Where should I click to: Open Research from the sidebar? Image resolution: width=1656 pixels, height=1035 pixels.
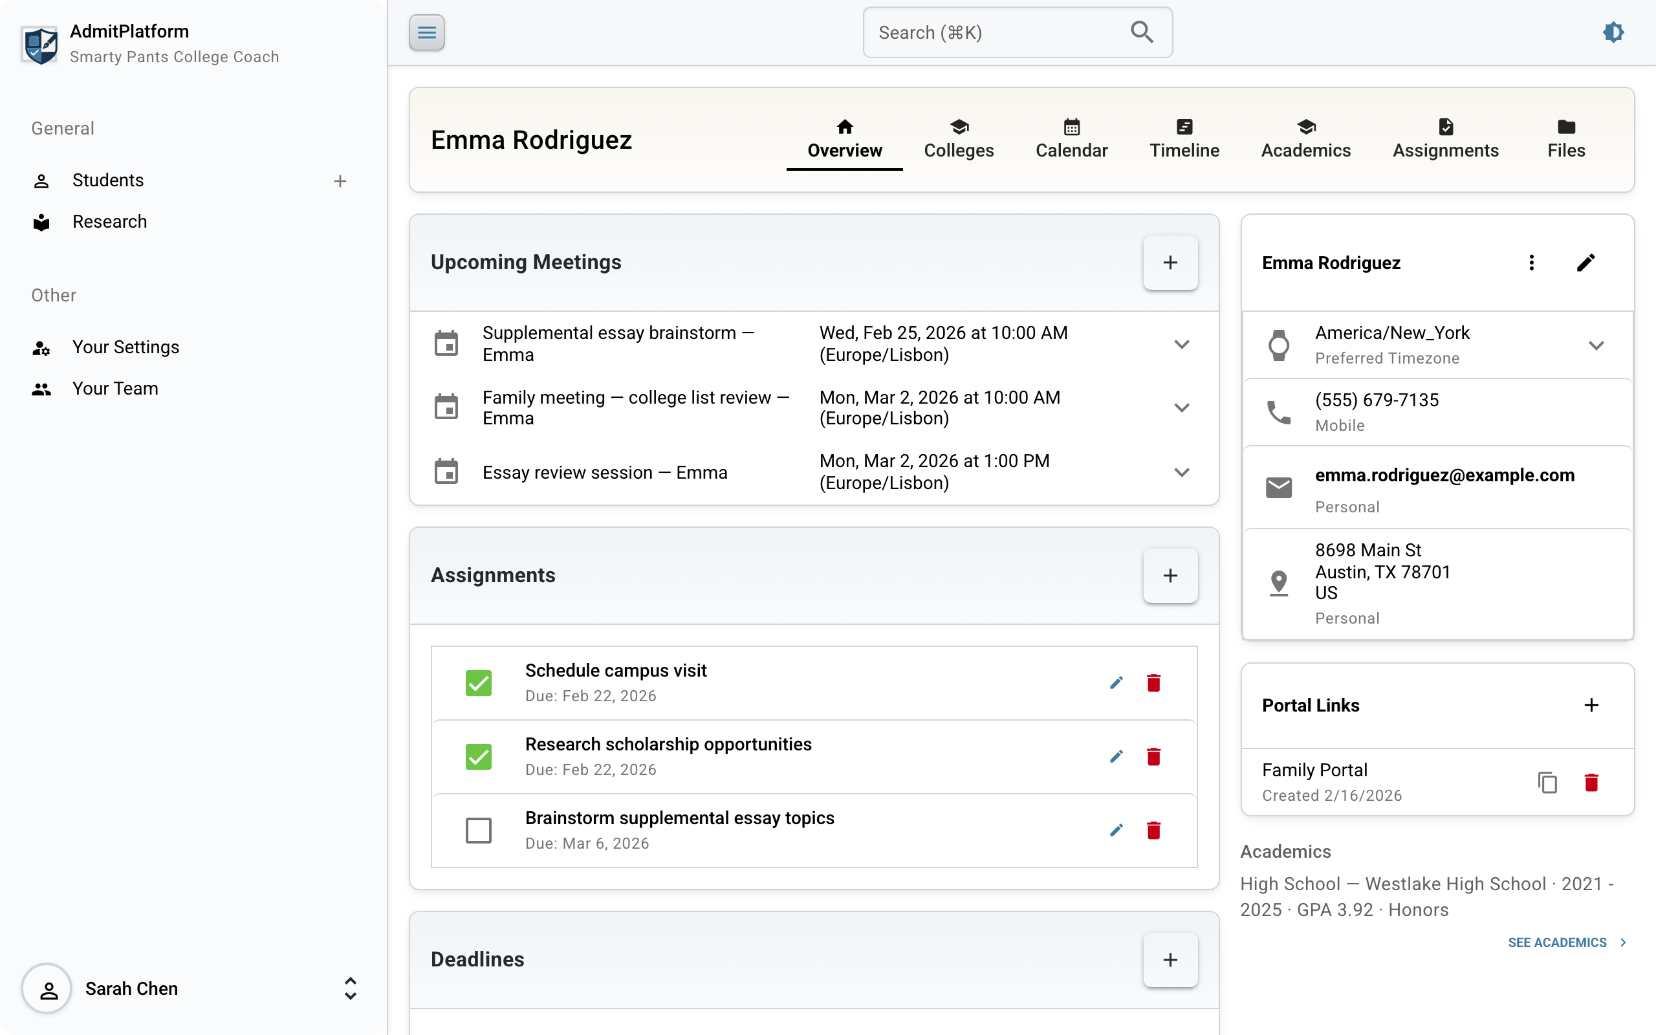click(109, 221)
